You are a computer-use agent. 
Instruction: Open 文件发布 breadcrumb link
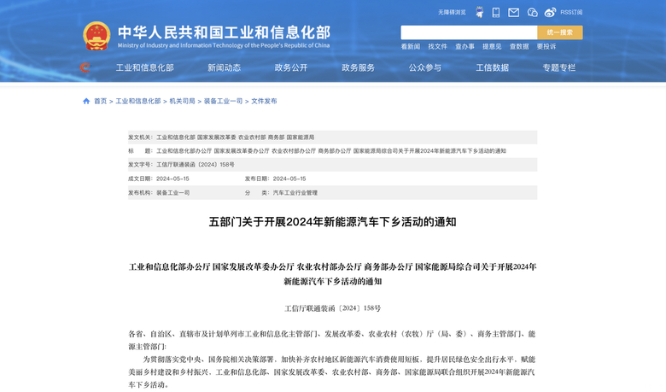(264, 101)
